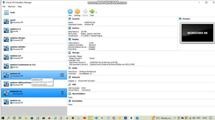Click the General section header

pyautogui.click(x=76, y=19)
